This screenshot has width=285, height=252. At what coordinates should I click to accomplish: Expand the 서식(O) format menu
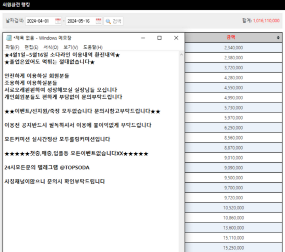pyautogui.click(x=51, y=47)
